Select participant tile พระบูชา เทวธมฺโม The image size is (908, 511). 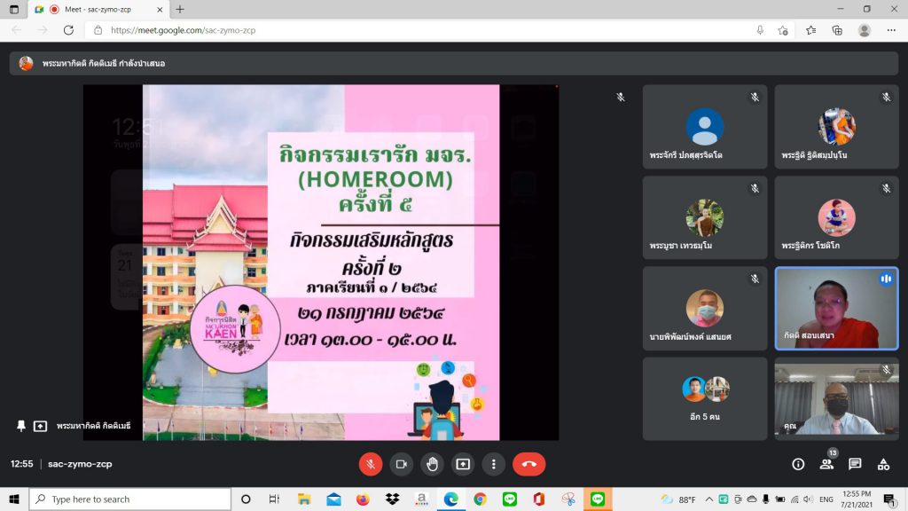coord(705,217)
